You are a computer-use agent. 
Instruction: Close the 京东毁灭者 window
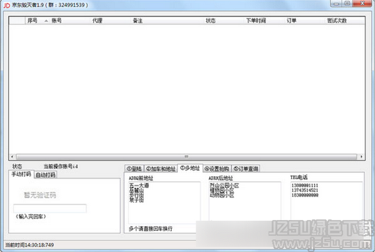[x=362, y=3]
